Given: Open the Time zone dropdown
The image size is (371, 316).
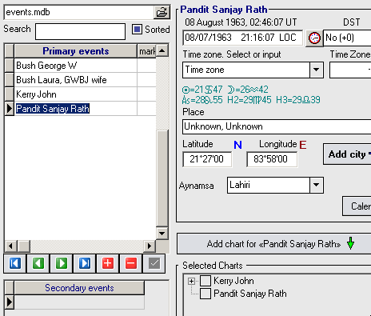Looking at the screenshot, I should pyautogui.click(x=317, y=70).
